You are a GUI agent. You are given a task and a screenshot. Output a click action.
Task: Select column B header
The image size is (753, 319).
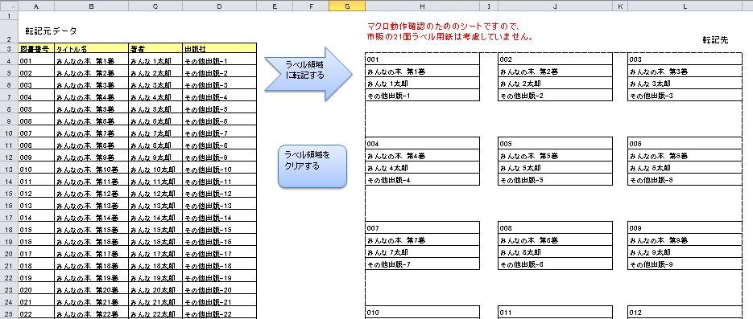click(x=91, y=6)
